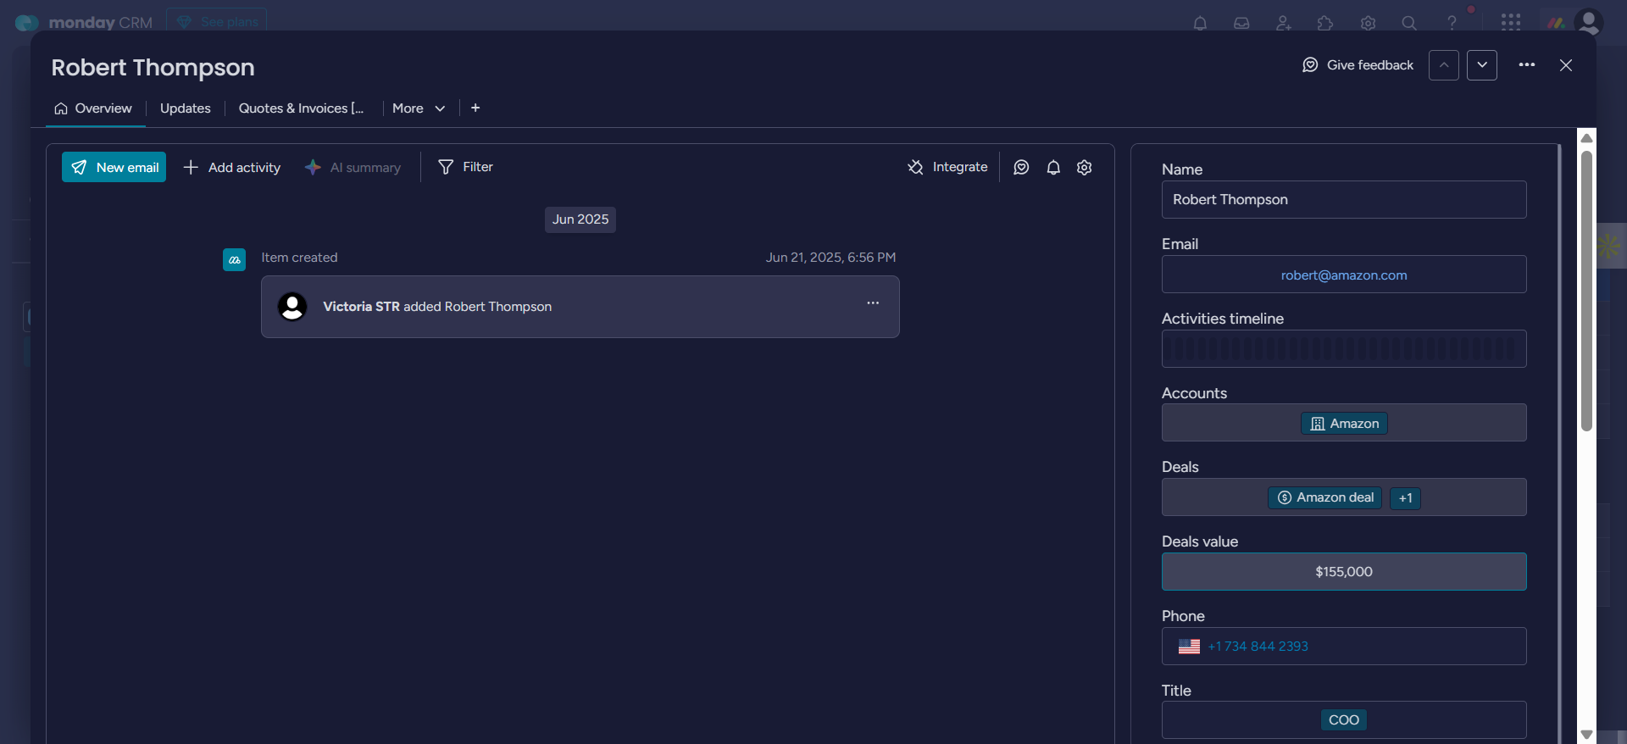The height and width of the screenshot is (744, 1627).
Task: Click the user profile avatar
Action: pos(1588,22)
